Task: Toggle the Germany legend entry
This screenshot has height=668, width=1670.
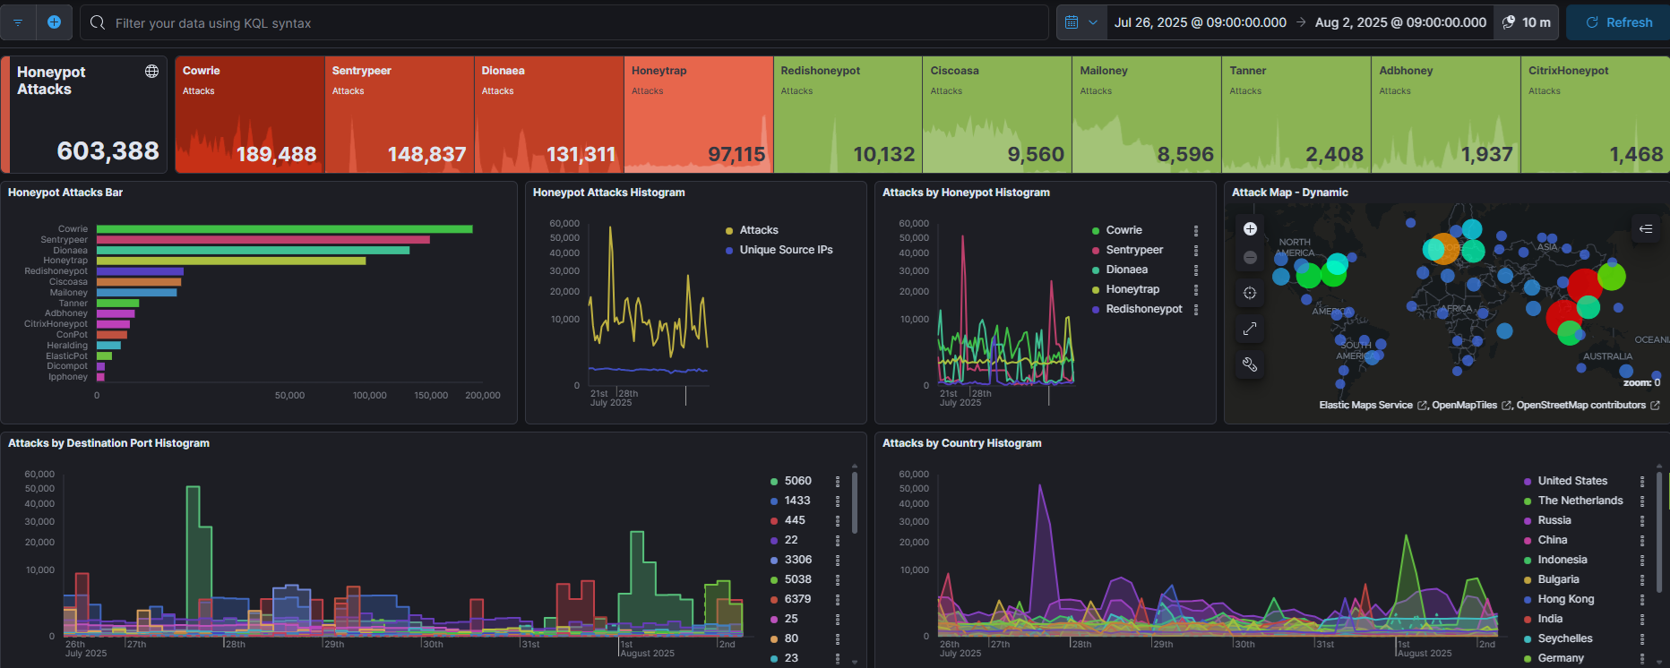Action: pos(1561,658)
